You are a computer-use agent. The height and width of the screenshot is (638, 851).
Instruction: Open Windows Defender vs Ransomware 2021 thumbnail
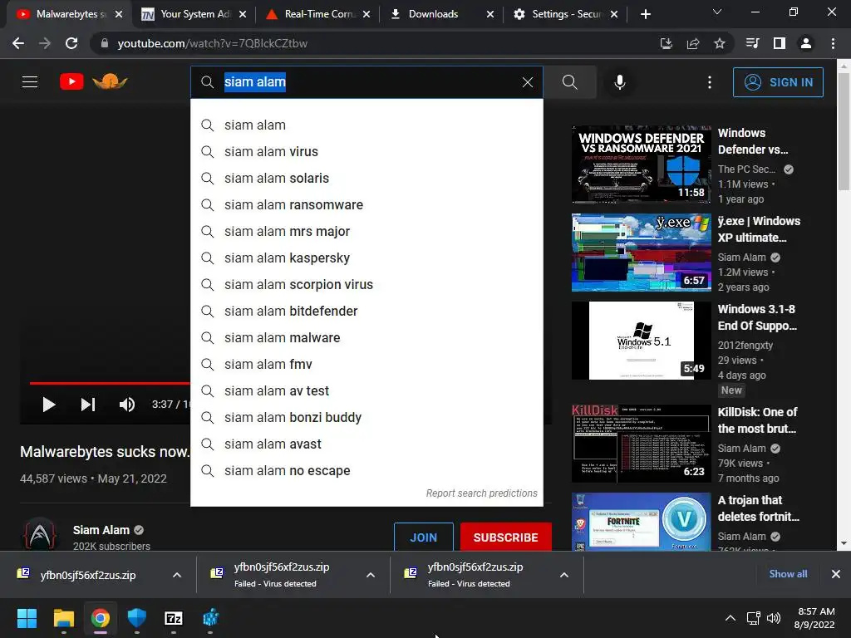(641, 164)
